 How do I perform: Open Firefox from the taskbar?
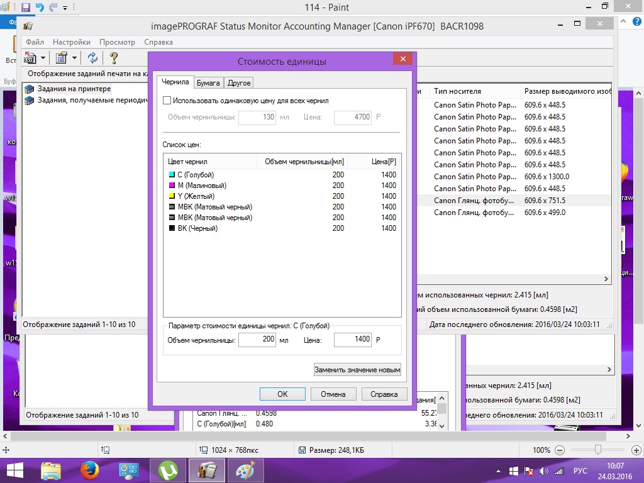pyautogui.click(x=89, y=470)
